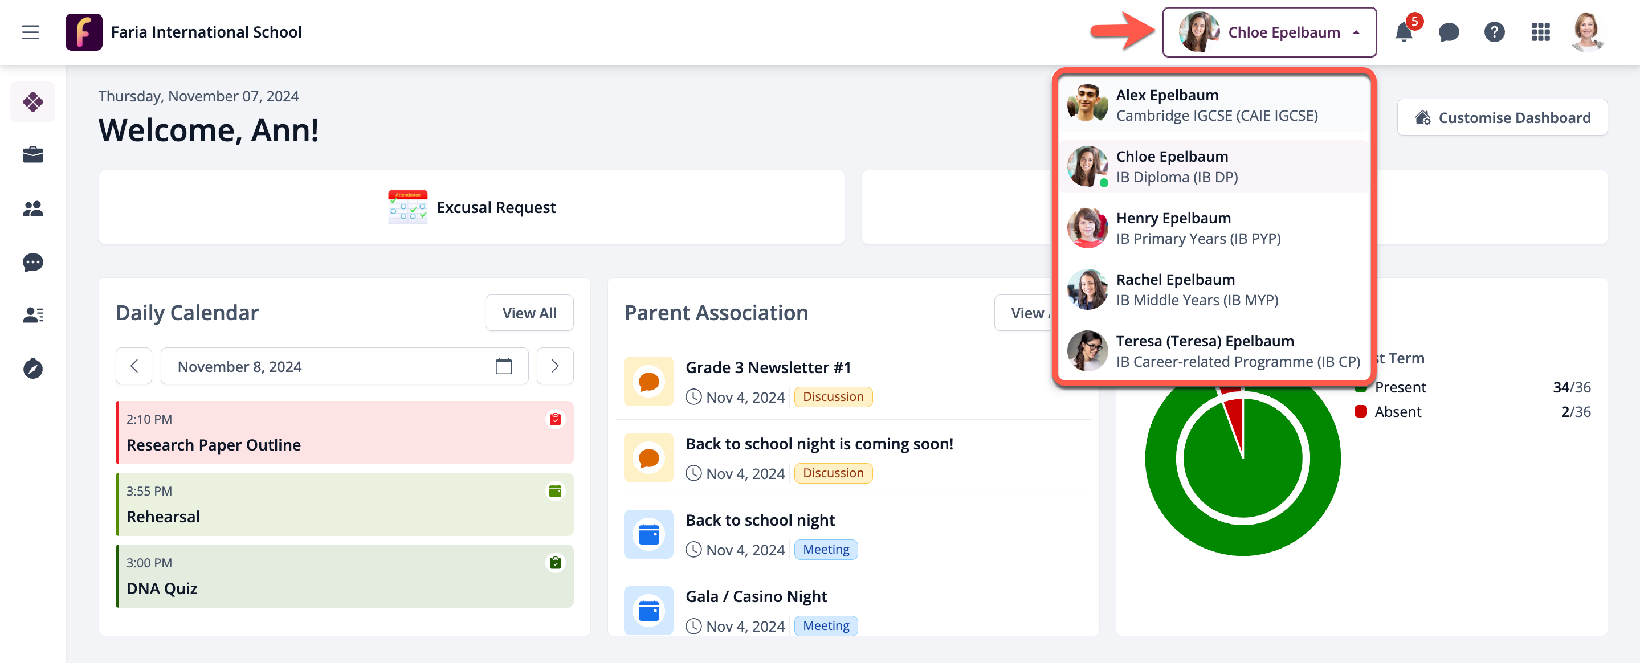Open the compass icon in sidebar

pyautogui.click(x=33, y=369)
